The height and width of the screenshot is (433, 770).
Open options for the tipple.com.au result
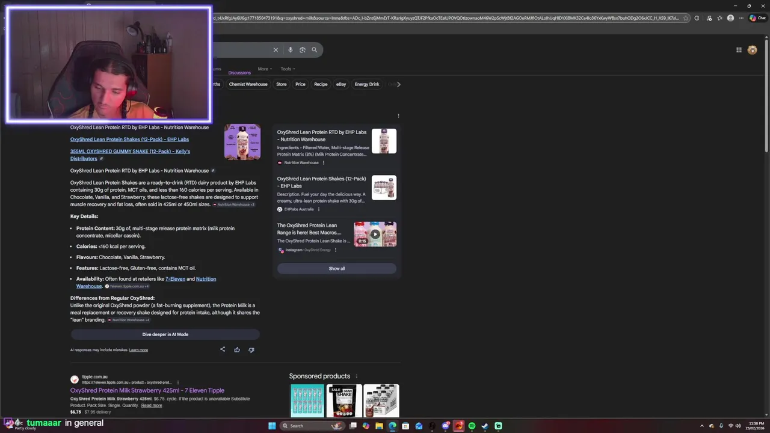pos(177,382)
